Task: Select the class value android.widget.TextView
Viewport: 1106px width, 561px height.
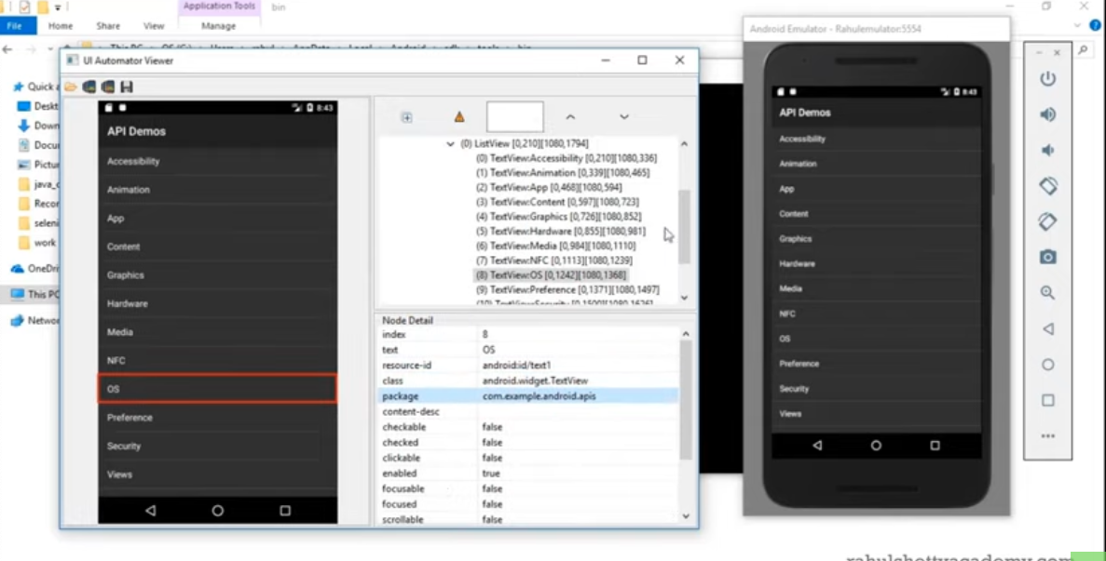Action: pos(535,381)
